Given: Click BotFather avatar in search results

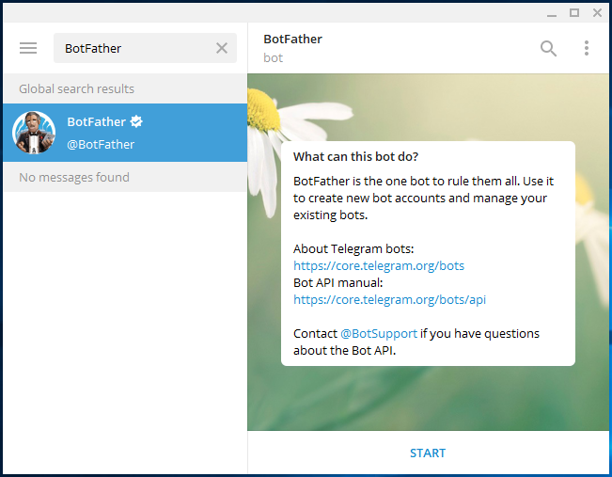Looking at the screenshot, I should click(34, 133).
